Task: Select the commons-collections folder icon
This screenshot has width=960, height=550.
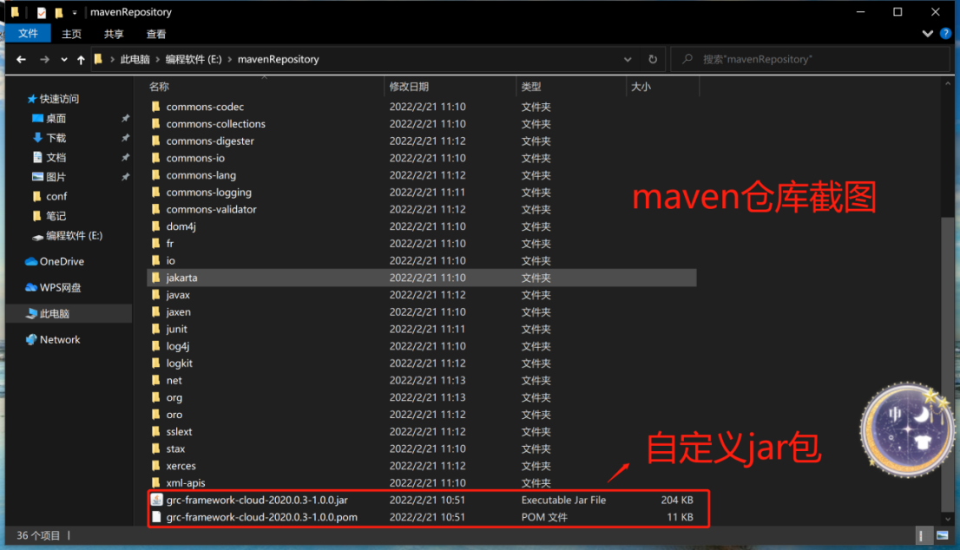Action: (156, 123)
